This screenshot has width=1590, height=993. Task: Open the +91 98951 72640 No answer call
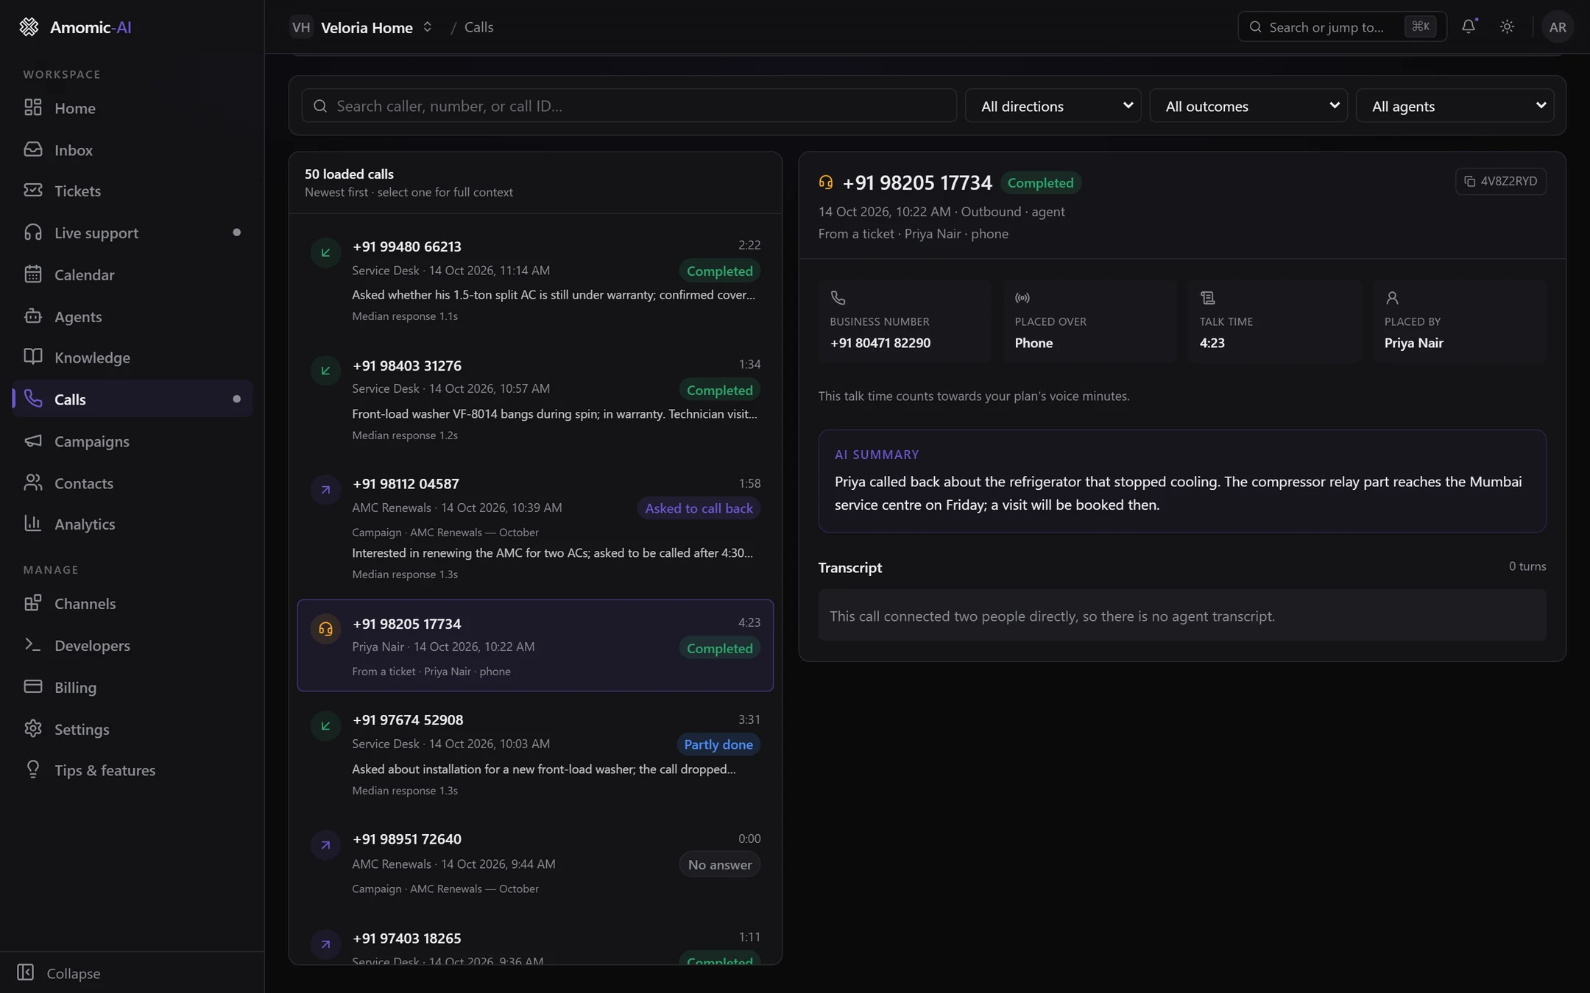[x=535, y=862]
